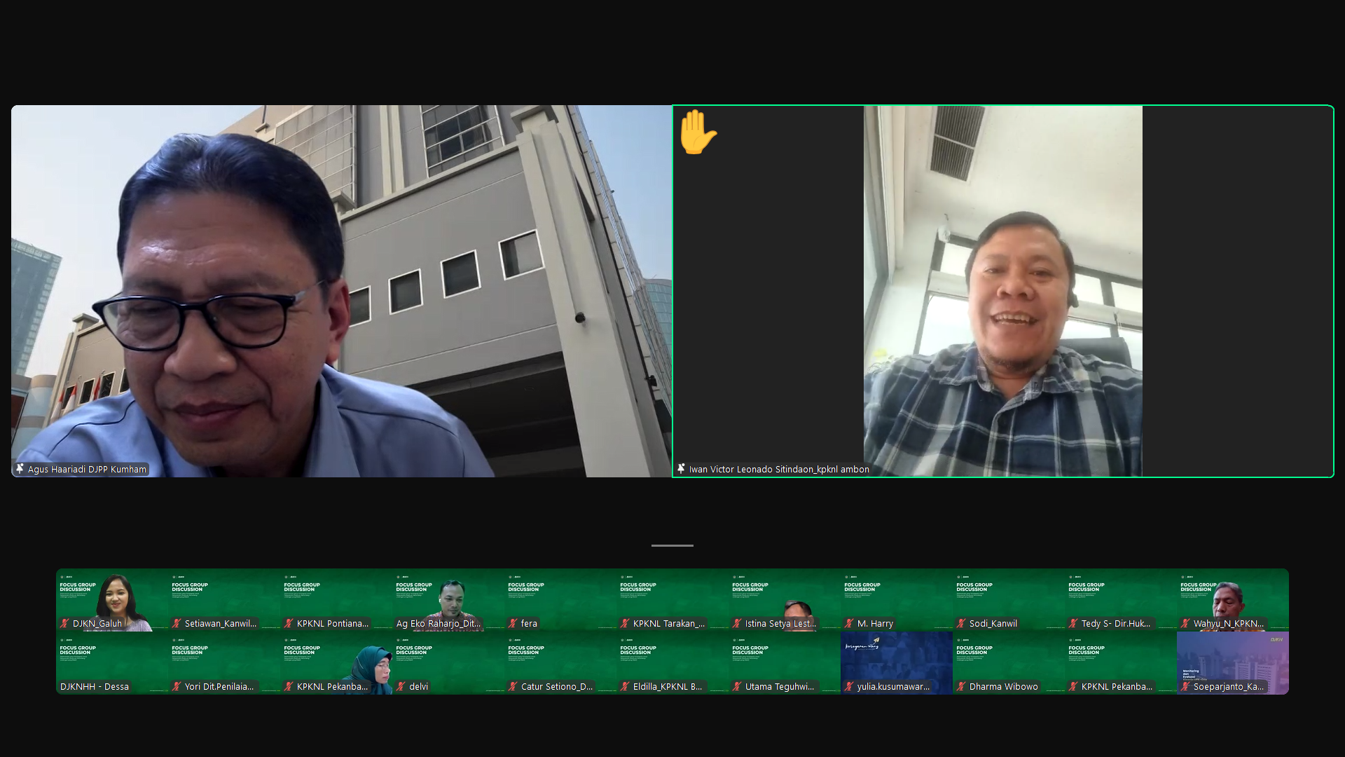Viewport: 1345px width, 757px height.
Task: Select the KPKNL Tarakan participant tile
Action: click(672, 600)
